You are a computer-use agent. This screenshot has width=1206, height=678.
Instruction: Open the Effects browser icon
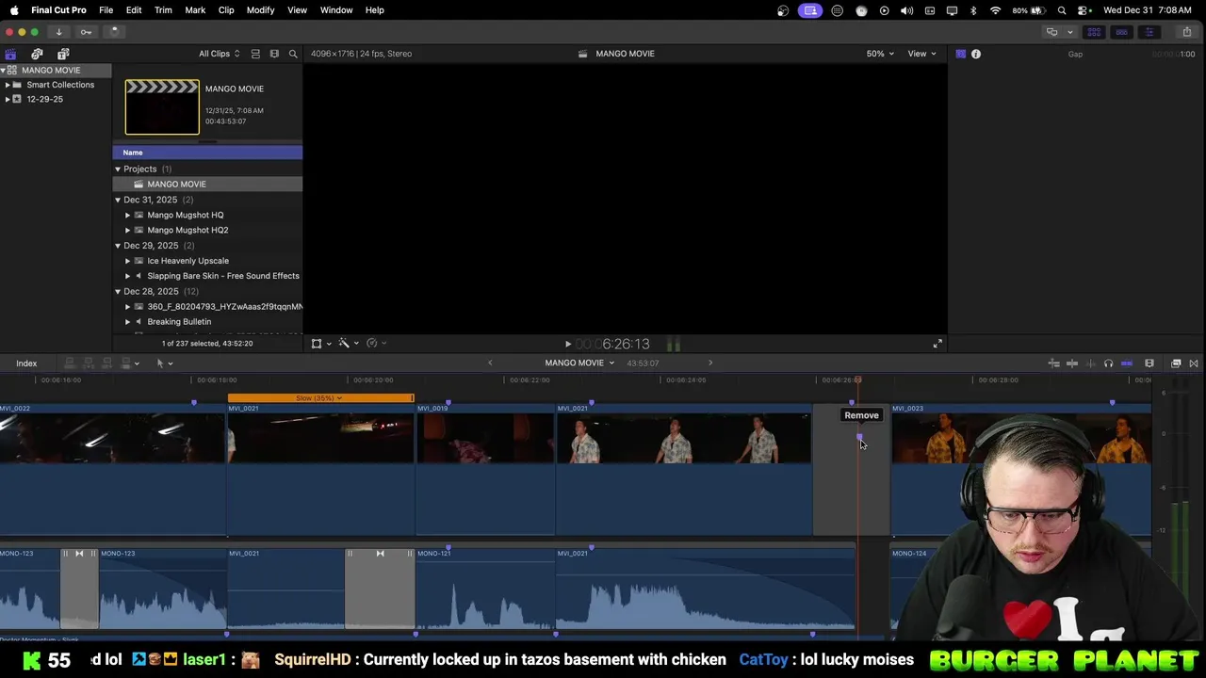point(1176,363)
